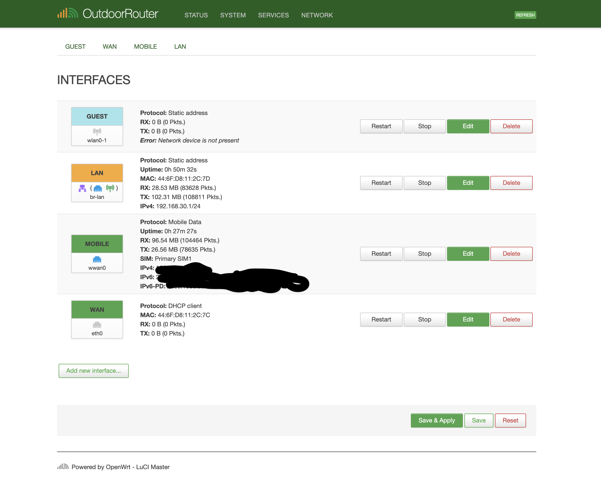Stop the LAN interface
The image size is (601, 489).
pos(424,183)
